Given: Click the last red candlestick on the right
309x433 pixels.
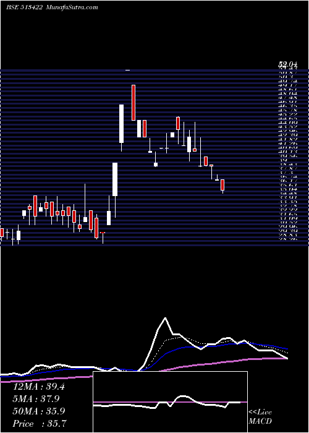Looking at the screenshot, I should [222, 185].
